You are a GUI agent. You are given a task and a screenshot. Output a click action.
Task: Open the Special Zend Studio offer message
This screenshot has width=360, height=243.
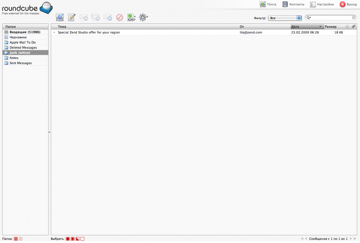[89, 32]
